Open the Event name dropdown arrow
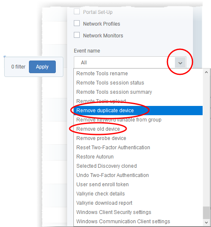This screenshot has width=211, height=227. coord(180,62)
